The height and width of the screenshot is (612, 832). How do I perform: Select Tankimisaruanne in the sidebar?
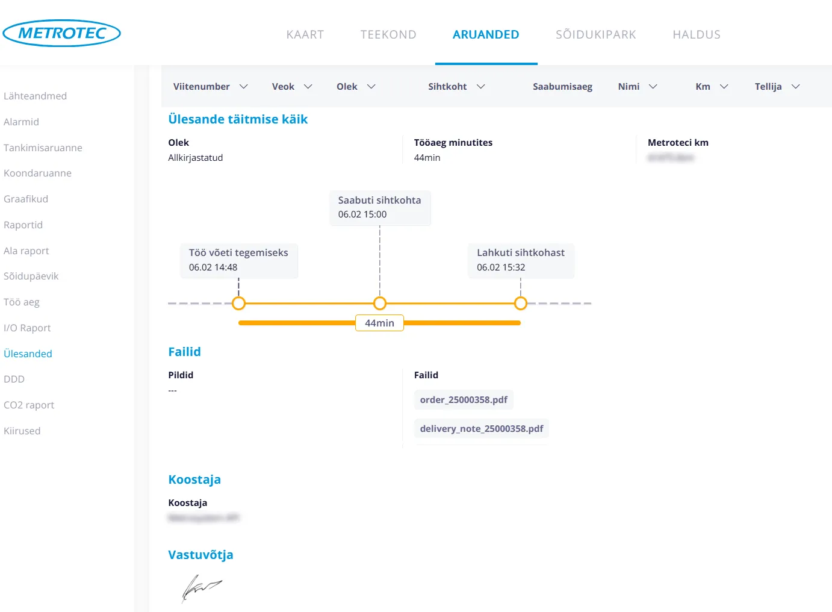43,148
